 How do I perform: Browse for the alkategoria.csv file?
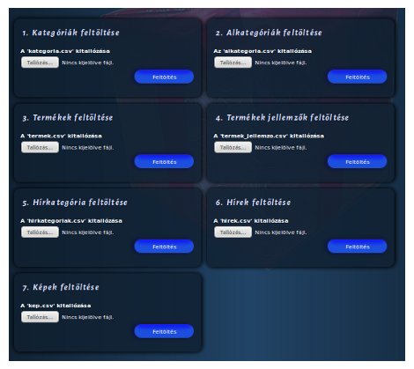pyautogui.click(x=233, y=63)
